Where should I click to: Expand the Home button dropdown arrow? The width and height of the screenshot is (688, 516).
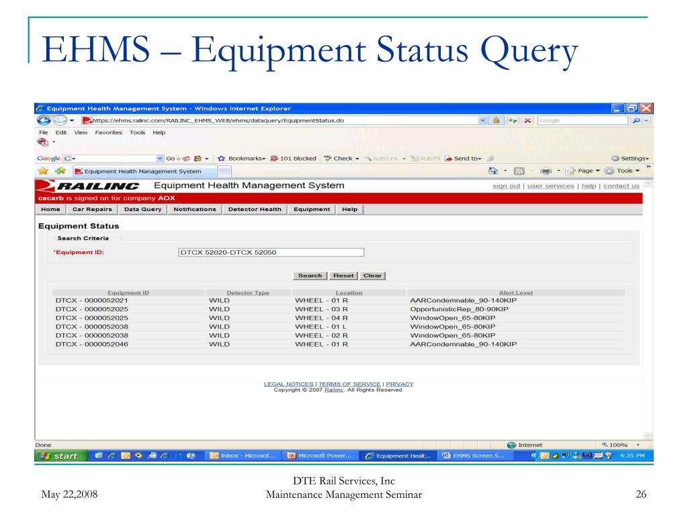click(x=505, y=171)
